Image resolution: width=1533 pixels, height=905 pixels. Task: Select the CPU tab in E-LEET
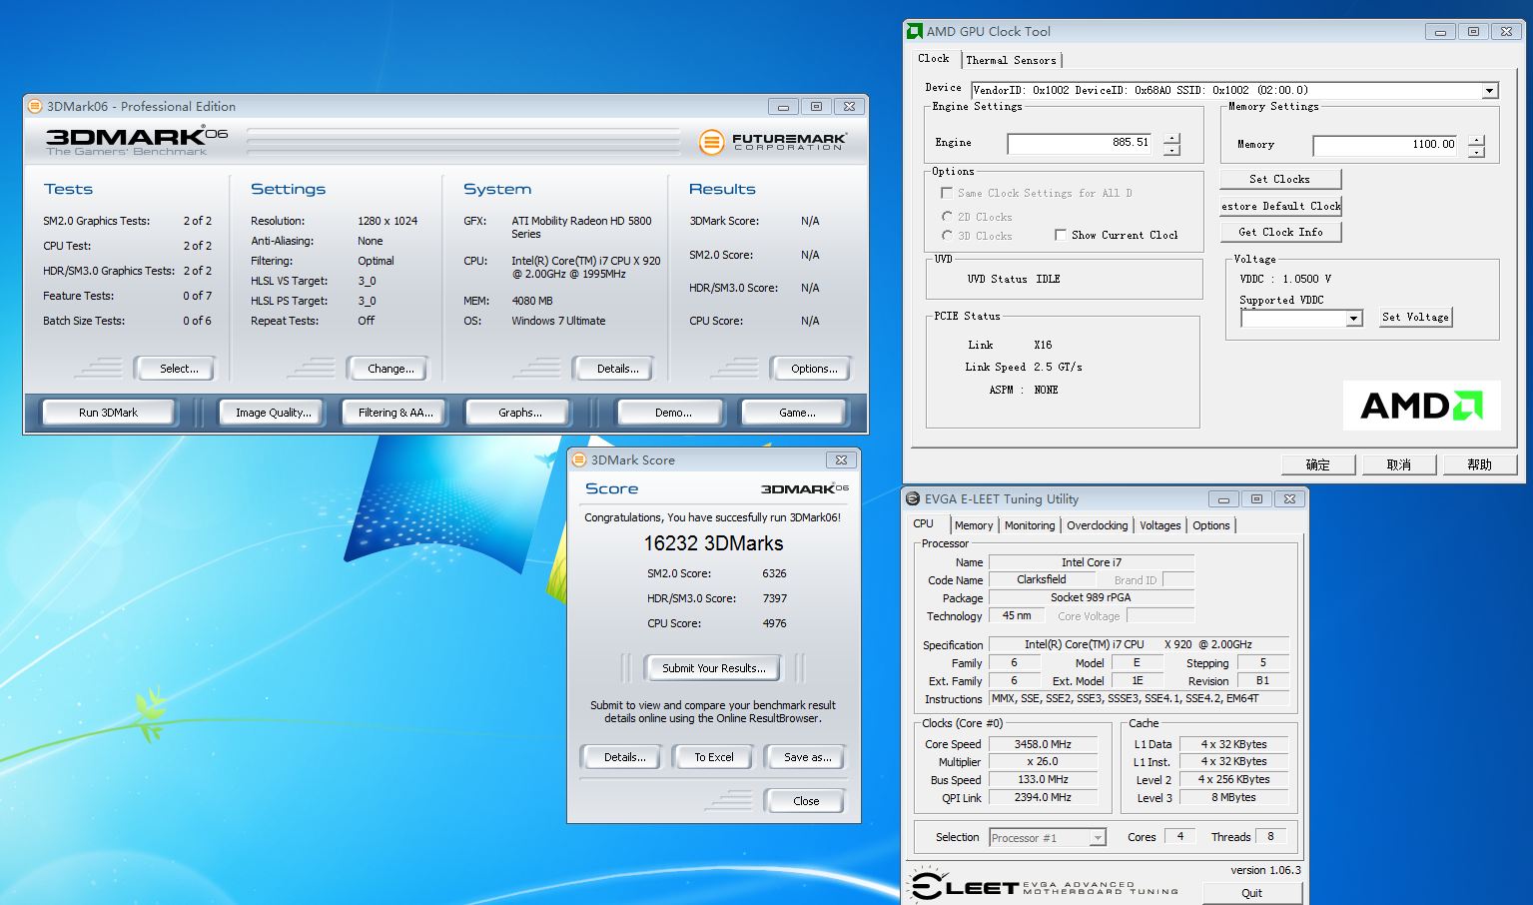[924, 523]
